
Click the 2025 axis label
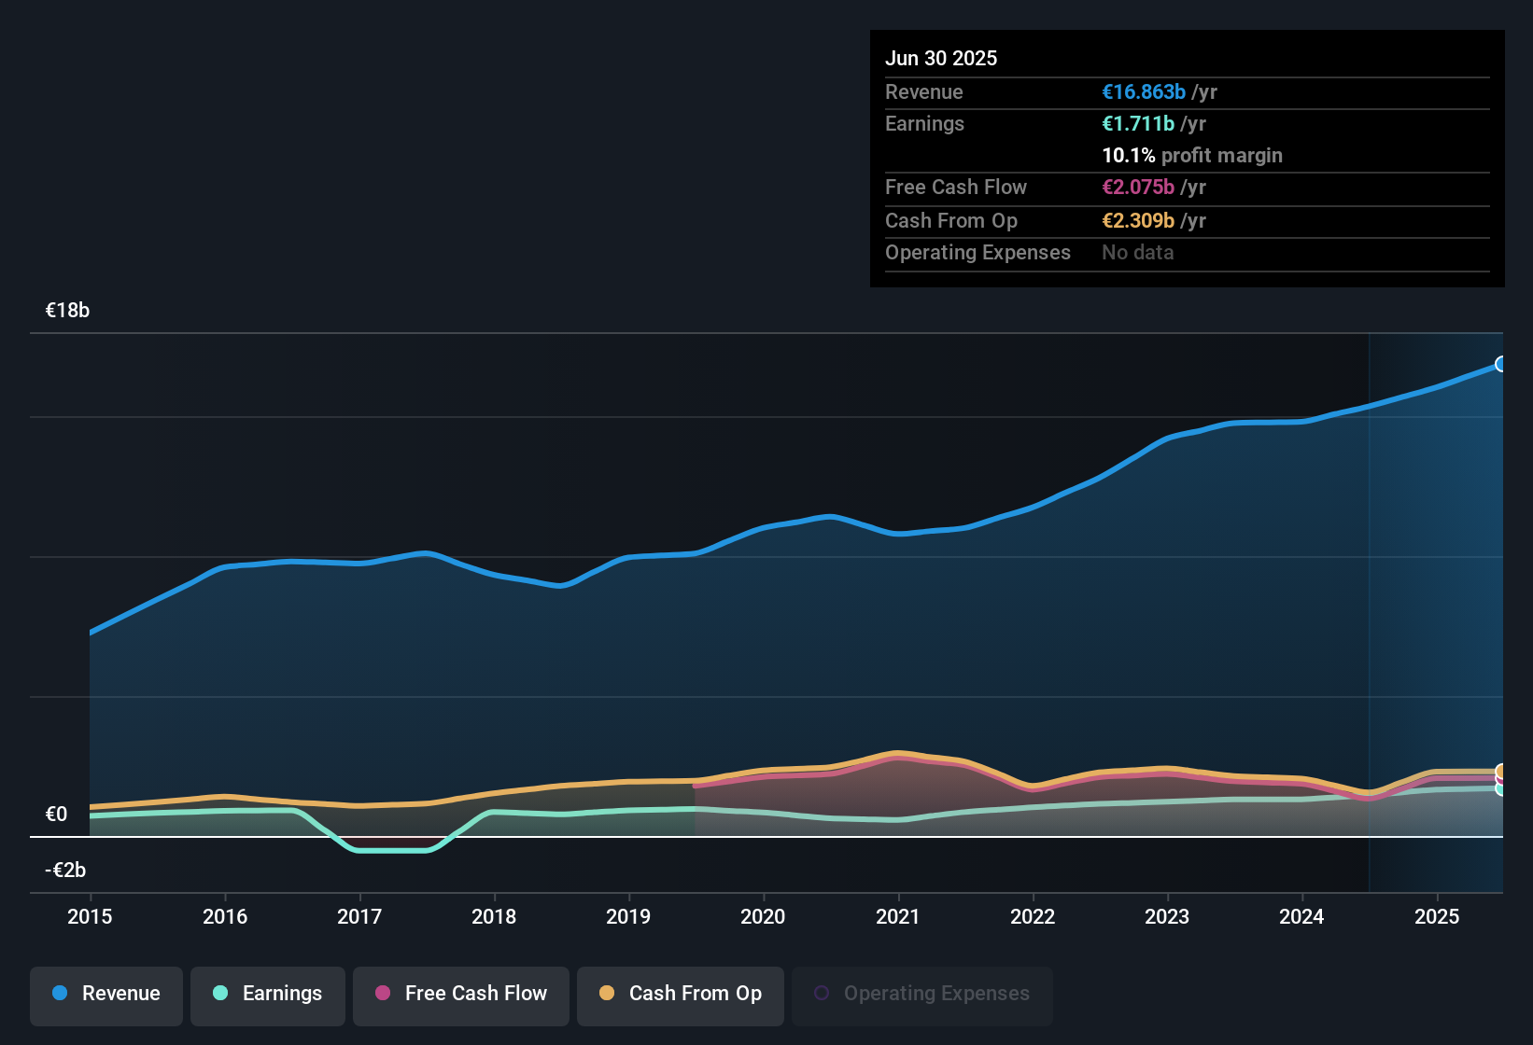(1437, 916)
